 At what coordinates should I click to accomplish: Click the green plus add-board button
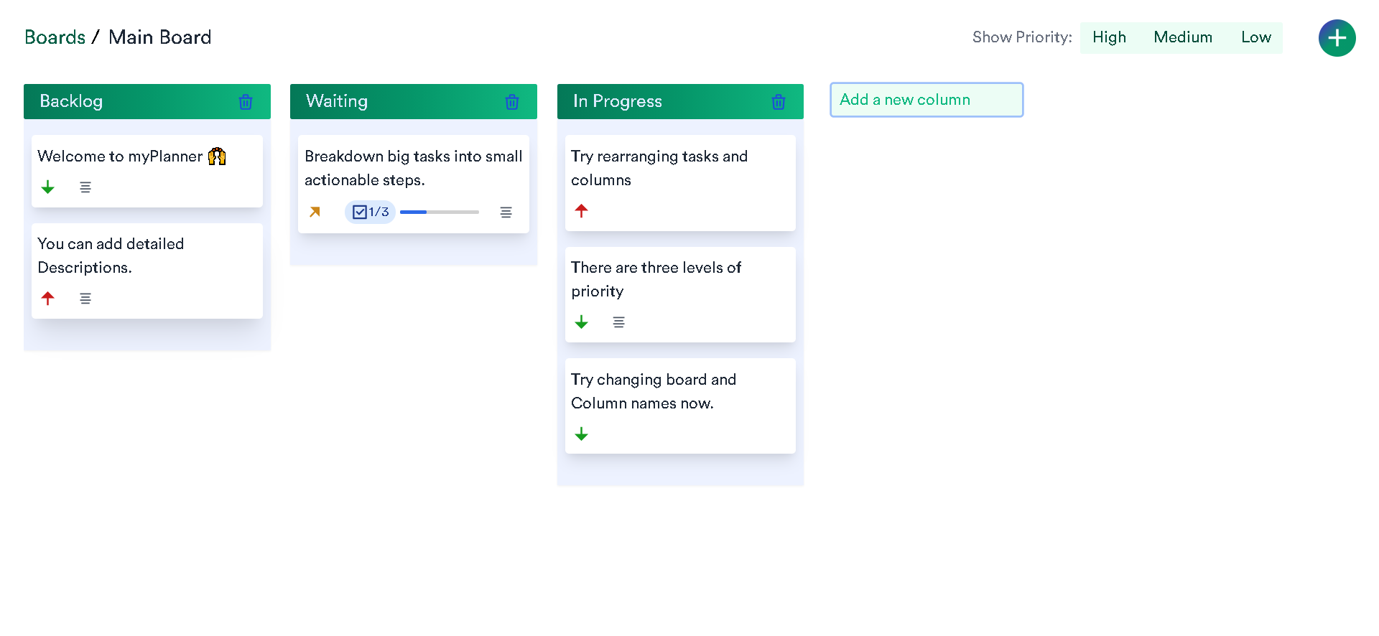(1337, 38)
